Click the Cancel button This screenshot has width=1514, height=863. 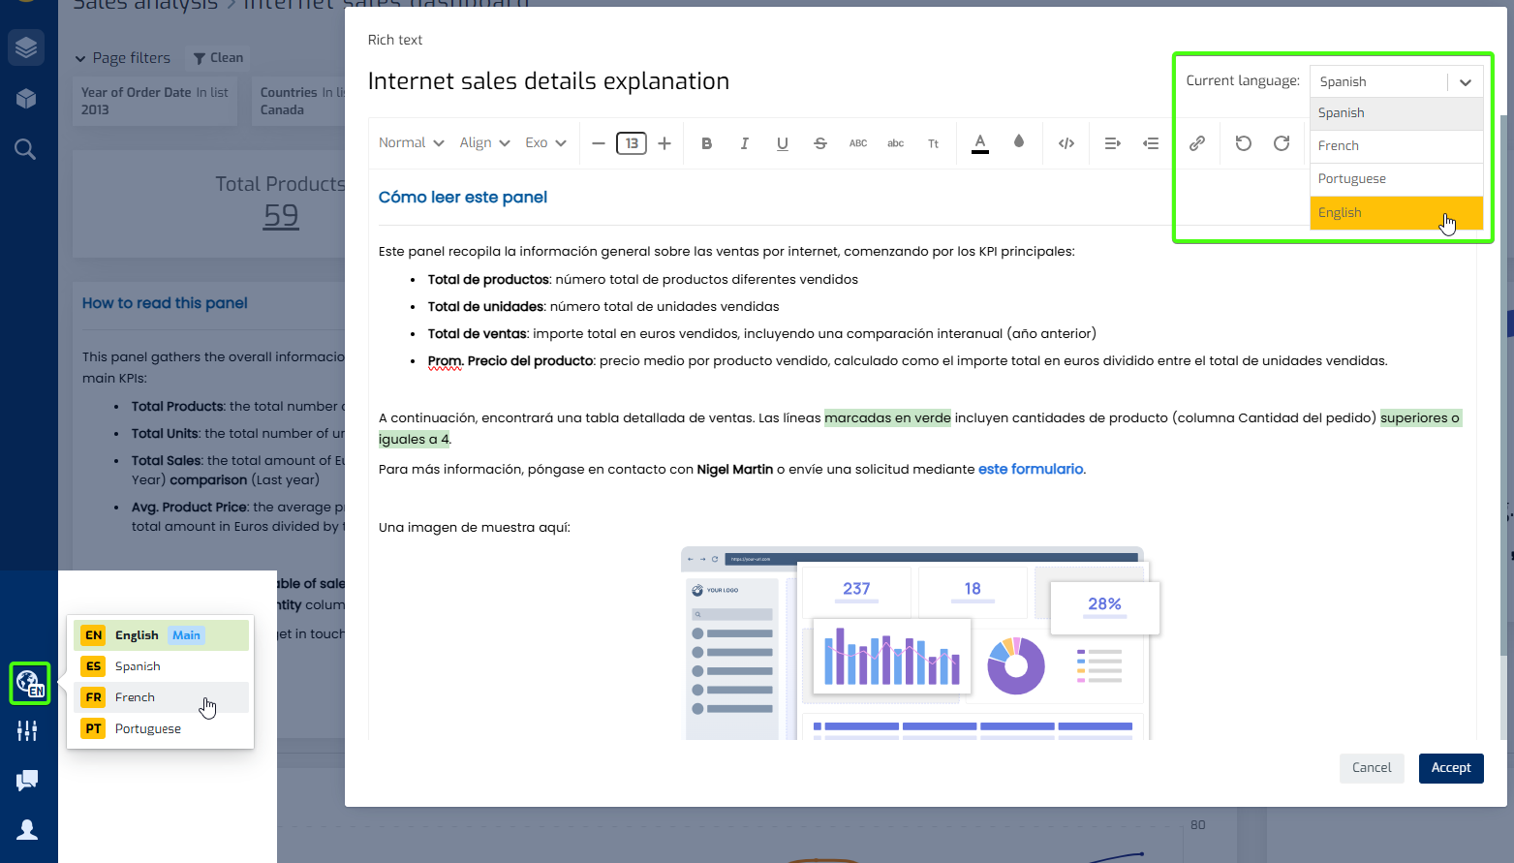(x=1371, y=768)
